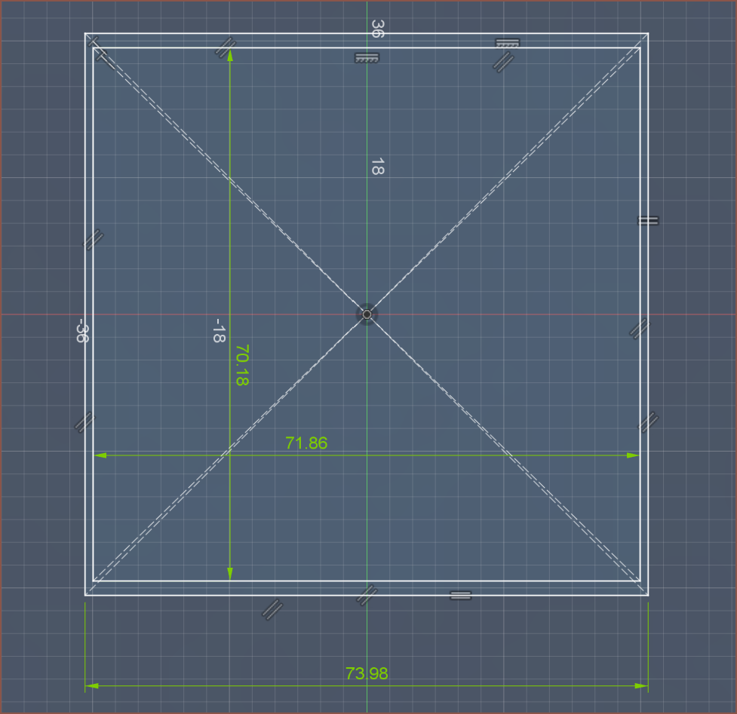Select the horizontal constraint icon on the outer top edge

tap(507, 43)
